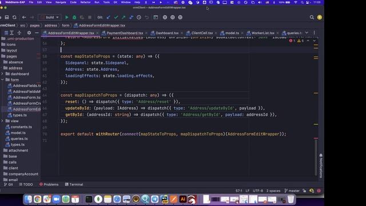Image resolution: width=366 pixels, height=206 pixels.
Task: Select the companyAccount folder
Action: (x=21, y=174)
